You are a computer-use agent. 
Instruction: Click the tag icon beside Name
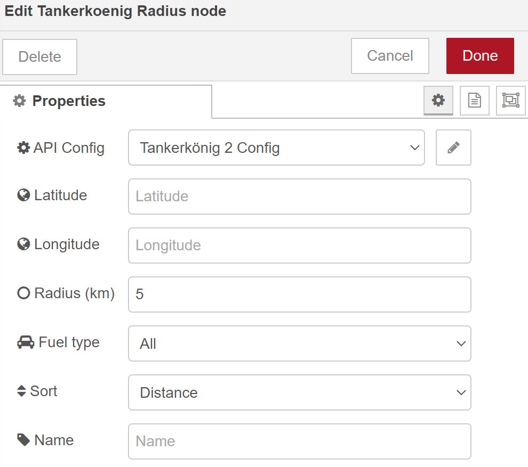[23, 440]
